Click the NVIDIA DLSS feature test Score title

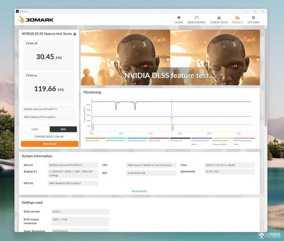tap(47, 34)
